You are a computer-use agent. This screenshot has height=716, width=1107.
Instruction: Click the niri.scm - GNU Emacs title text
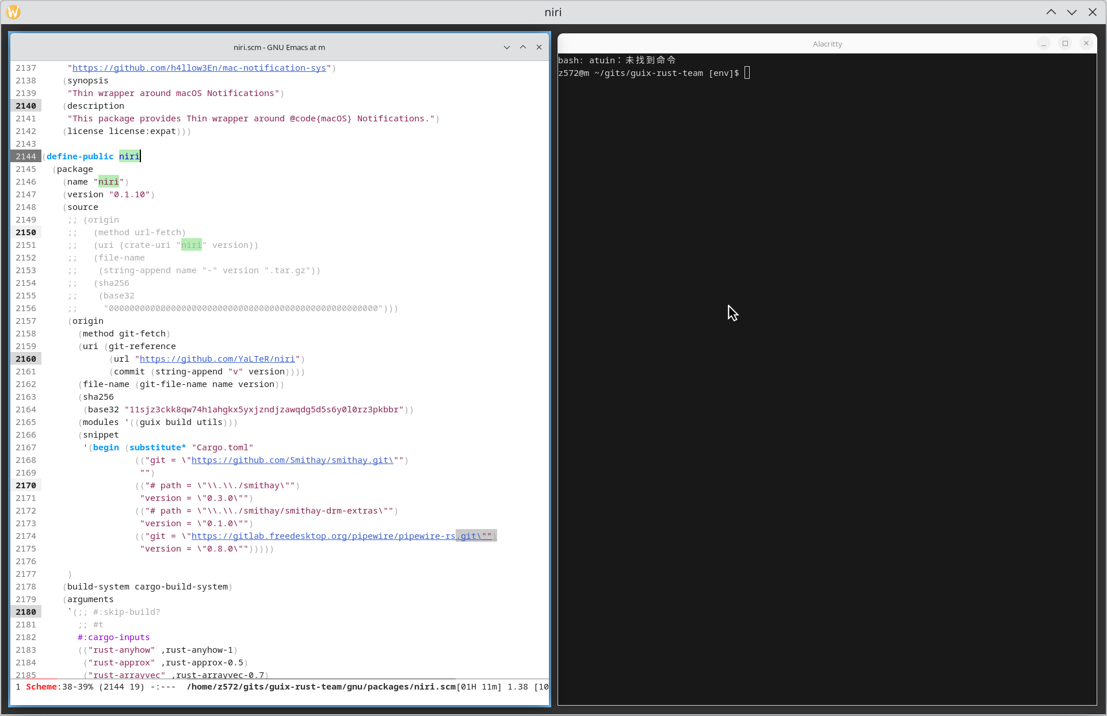(279, 47)
